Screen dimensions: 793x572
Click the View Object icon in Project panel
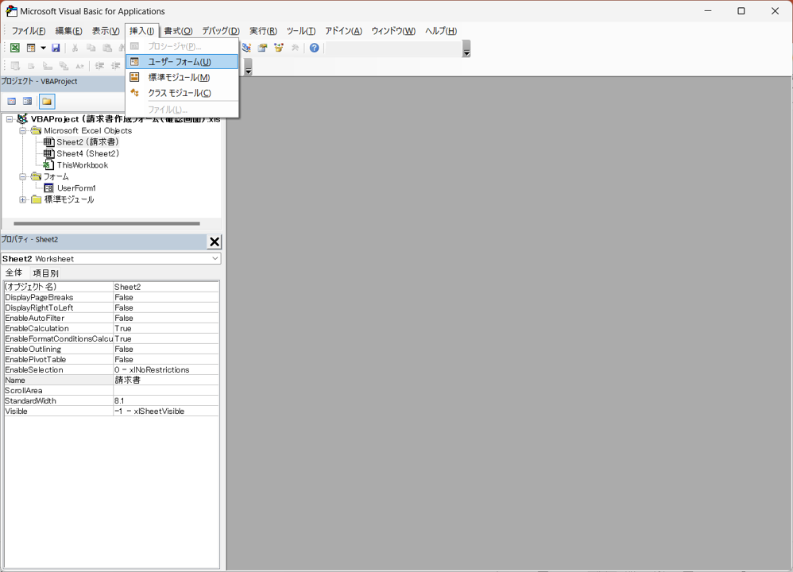28,102
